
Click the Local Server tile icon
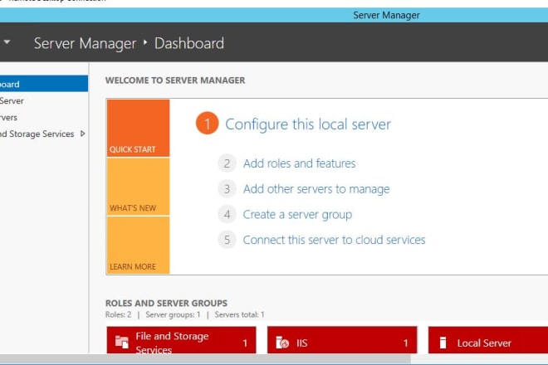(x=443, y=343)
